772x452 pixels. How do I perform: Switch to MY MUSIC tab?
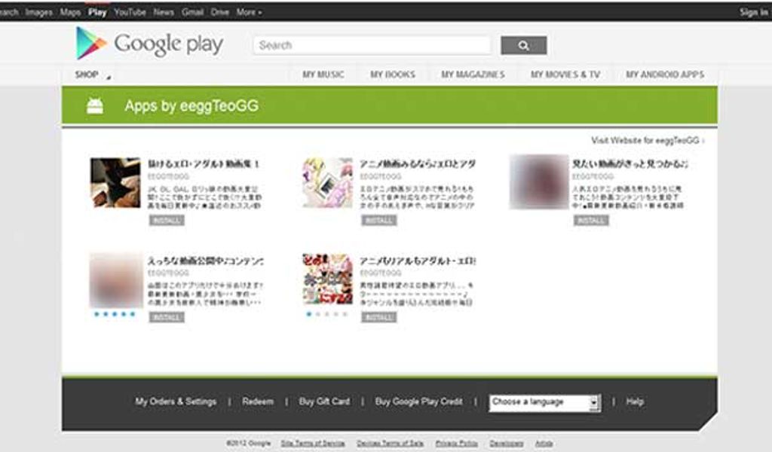pyautogui.click(x=323, y=75)
